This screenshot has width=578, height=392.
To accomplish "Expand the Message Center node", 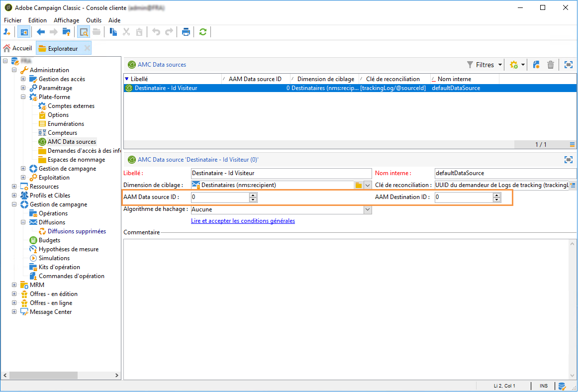I will (x=14, y=312).
